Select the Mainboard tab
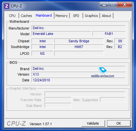The height and width of the screenshot is (131, 136). (44, 15)
